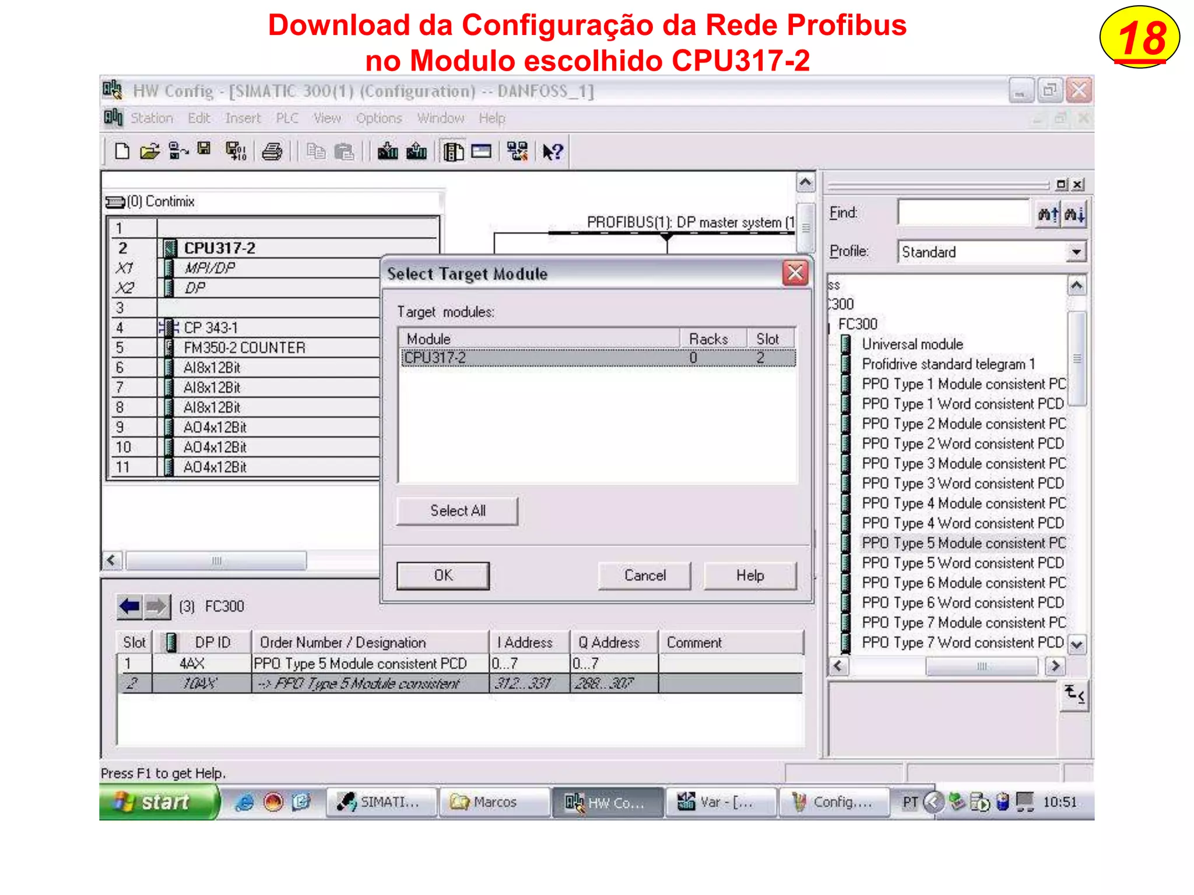Screen dimensions: 1194x895
Task: Click Help in Select Target Module dialog
Action: [750, 576]
